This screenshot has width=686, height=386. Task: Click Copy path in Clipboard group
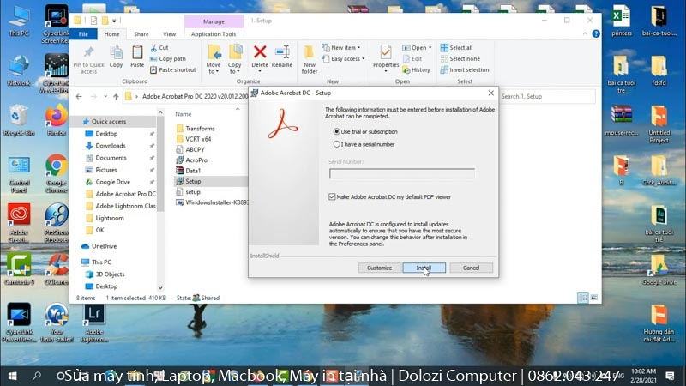168,58
